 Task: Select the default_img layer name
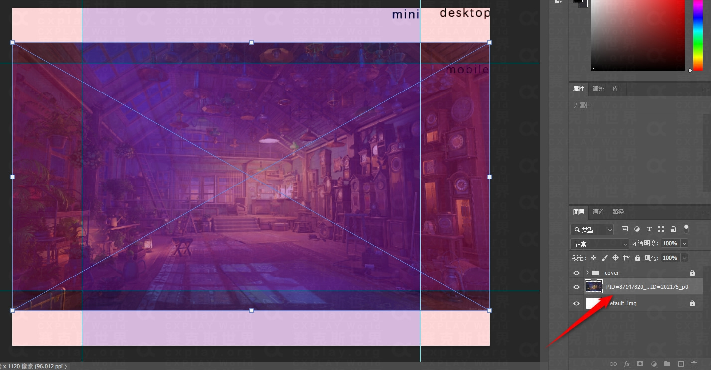coord(621,303)
